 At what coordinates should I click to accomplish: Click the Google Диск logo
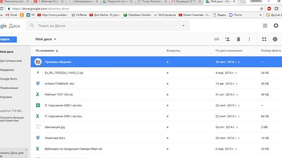10,26
